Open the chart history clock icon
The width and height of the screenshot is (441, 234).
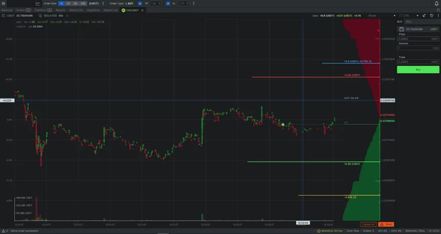tap(432, 15)
